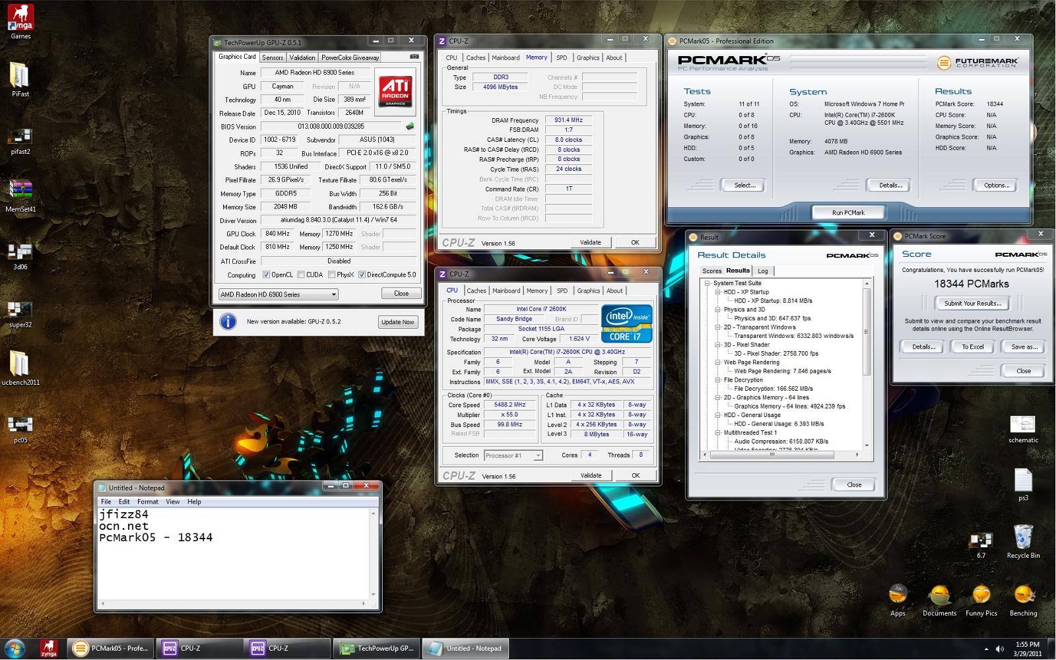Open the 3d06 desktop icon

click(x=20, y=256)
